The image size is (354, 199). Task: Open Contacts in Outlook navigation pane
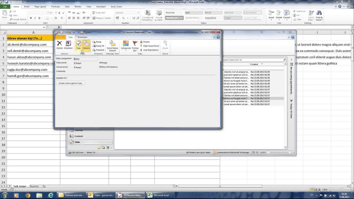click(x=90, y=136)
